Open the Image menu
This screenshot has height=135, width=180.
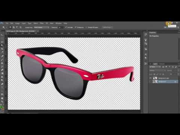coord(17,23)
